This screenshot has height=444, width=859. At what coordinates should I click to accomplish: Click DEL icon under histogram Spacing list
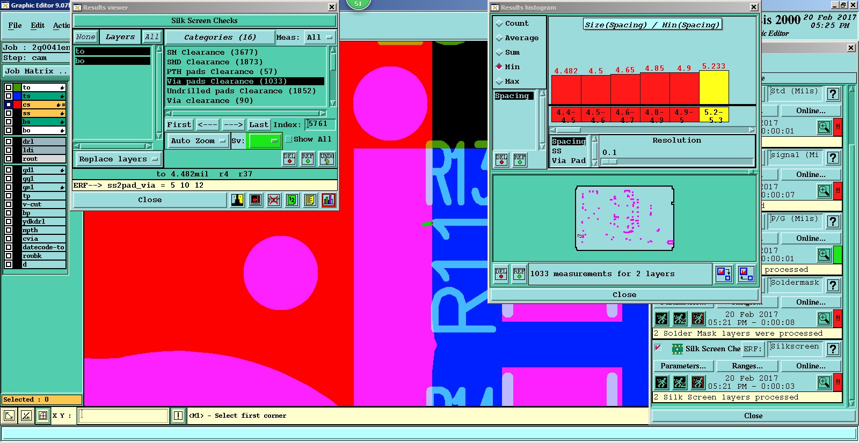(501, 159)
